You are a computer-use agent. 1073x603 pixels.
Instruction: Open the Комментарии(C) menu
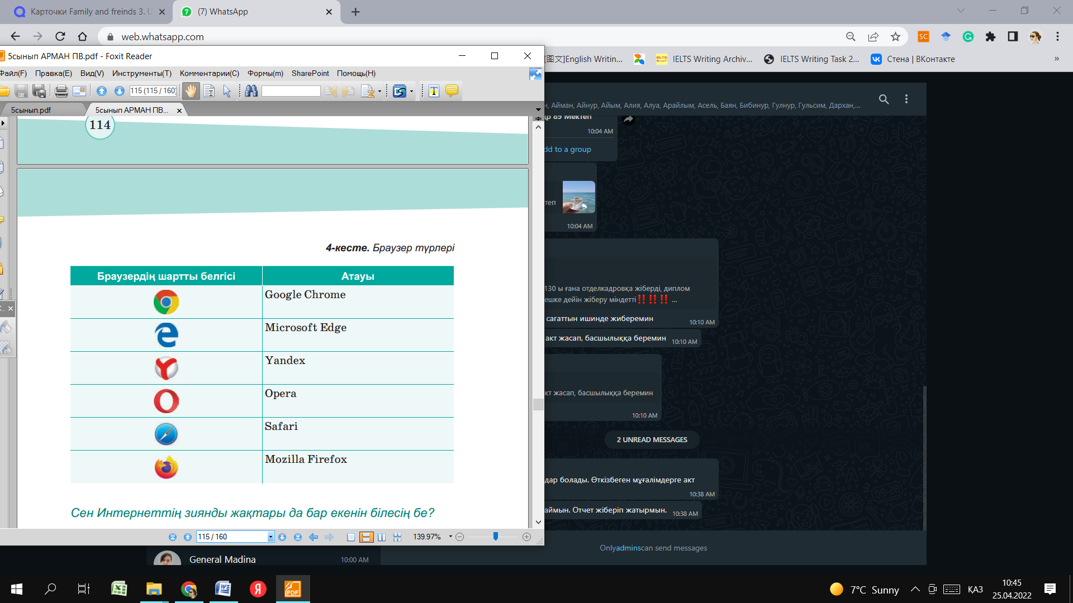pyautogui.click(x=209, y=73)
